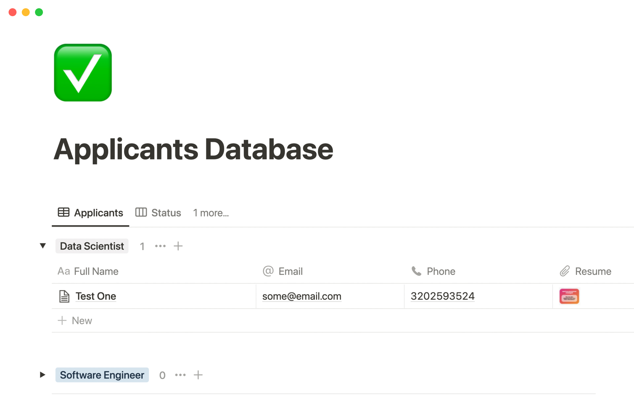Collapse the Data Scientist group
634x396 pixels.
click(43, 246)
